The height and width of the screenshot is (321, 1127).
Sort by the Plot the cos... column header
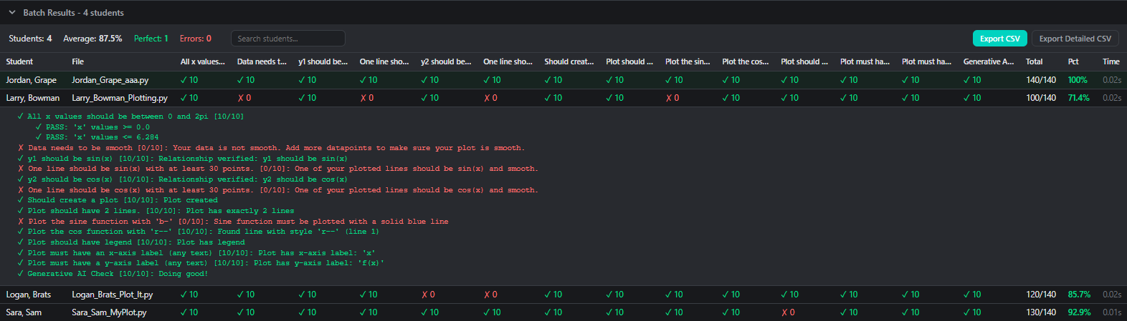tap(746, 61)
